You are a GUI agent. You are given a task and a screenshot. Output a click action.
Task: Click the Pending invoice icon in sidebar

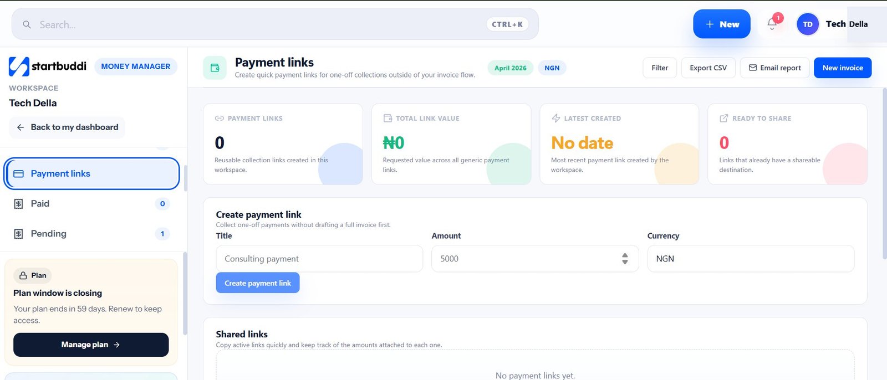pos(18,234)
